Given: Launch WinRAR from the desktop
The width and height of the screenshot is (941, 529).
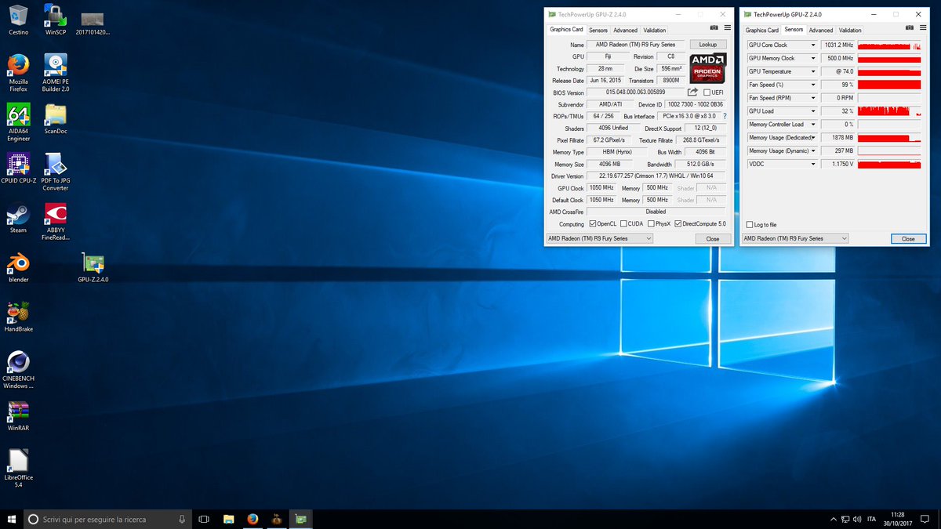Looking at the screenshot, I should click(x=18, y=417).
